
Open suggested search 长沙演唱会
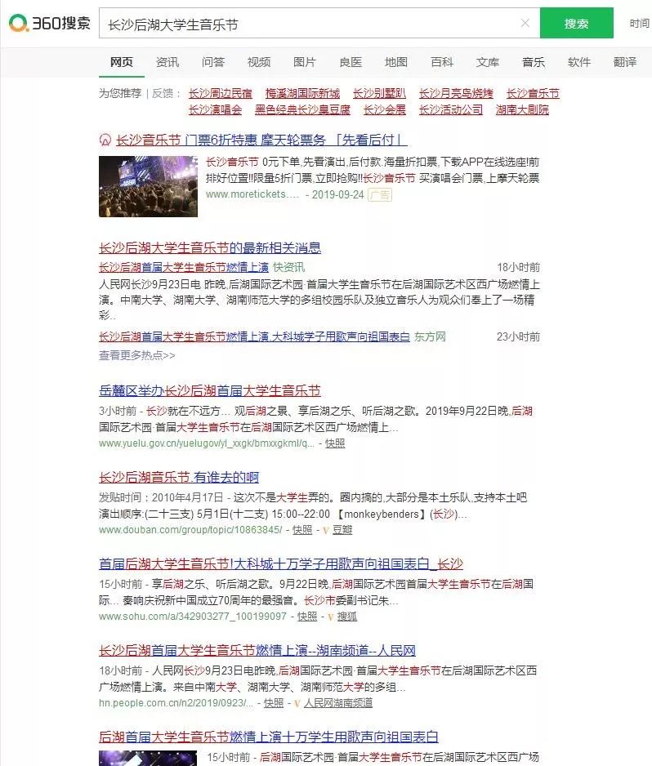point(215,109)
